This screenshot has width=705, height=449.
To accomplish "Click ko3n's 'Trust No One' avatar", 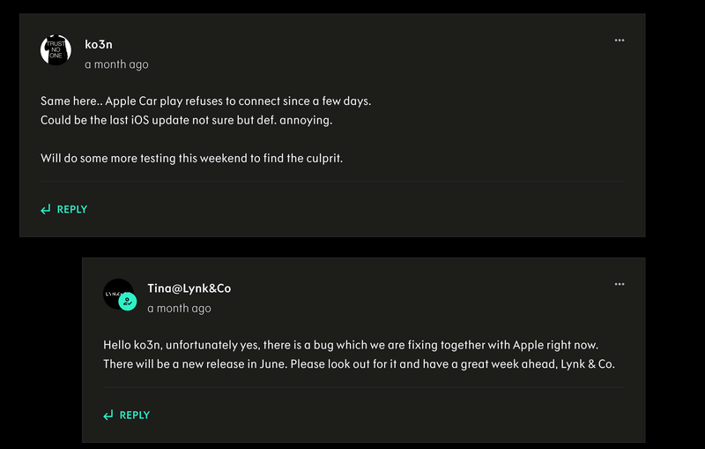I will click(56, 49).
